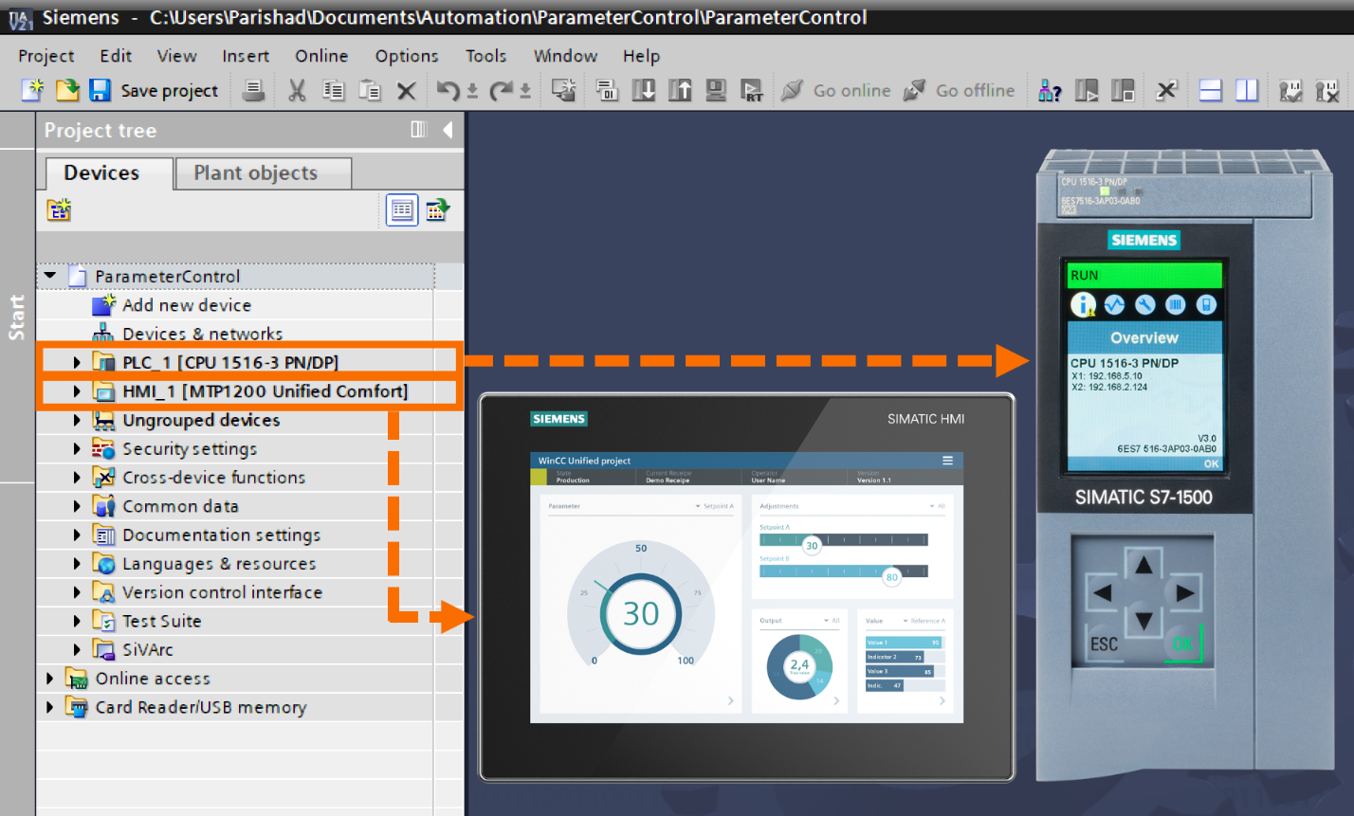Screen dimensions: 1354x816
Task: Open the Edit menu
Action: coord(116,56)
